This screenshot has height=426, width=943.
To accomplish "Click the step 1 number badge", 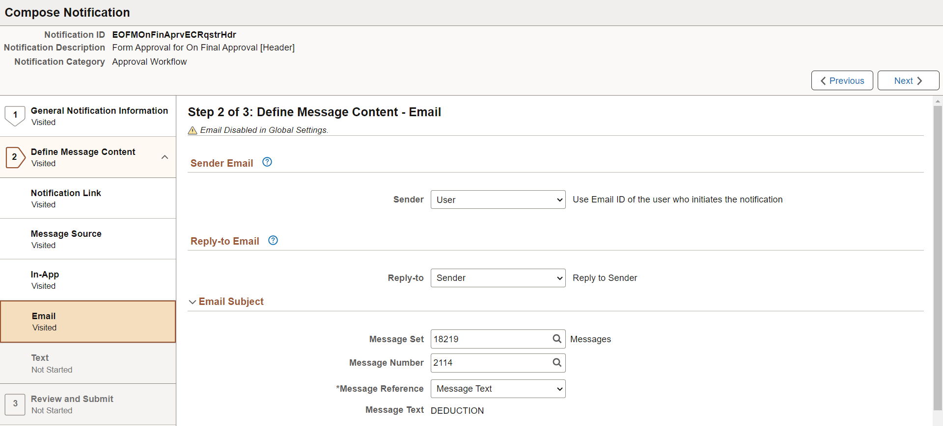I will pyautogui.click(x=15, y=115).
